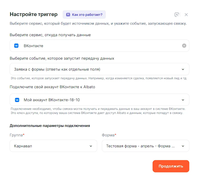Viewport: 199px width, 181px height.
Task: Click the "Группа" field label
Action: click(x=16, y=135)
